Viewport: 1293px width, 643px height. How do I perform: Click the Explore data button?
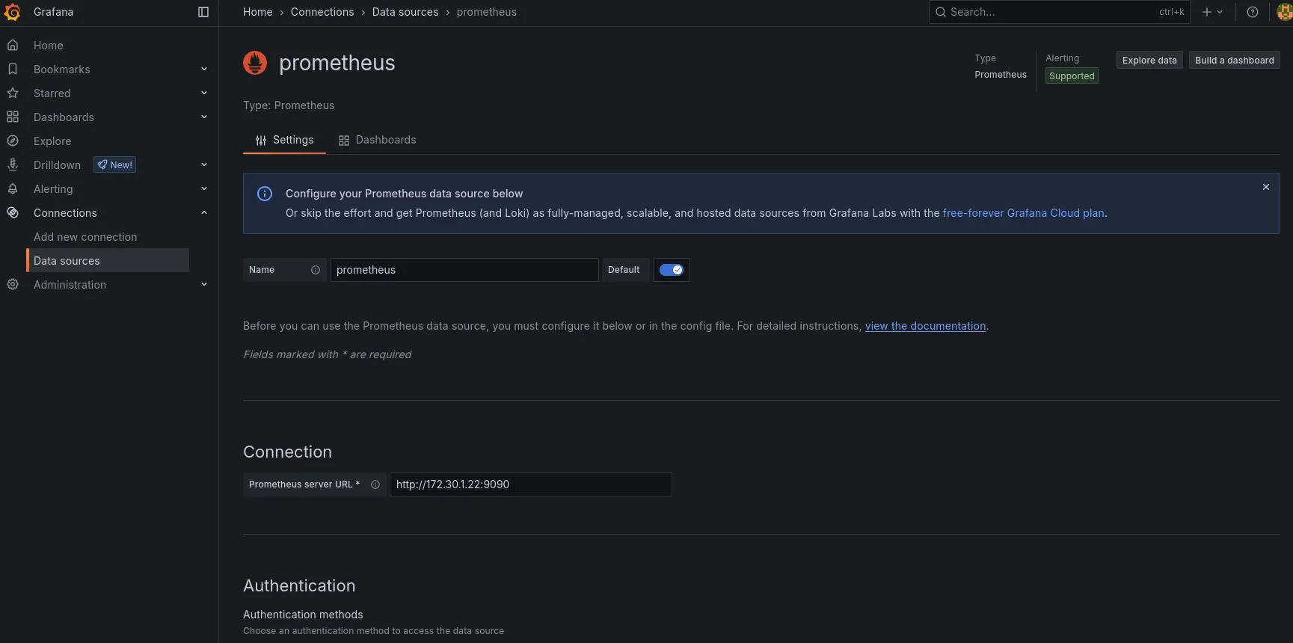tap(1149, 61)
